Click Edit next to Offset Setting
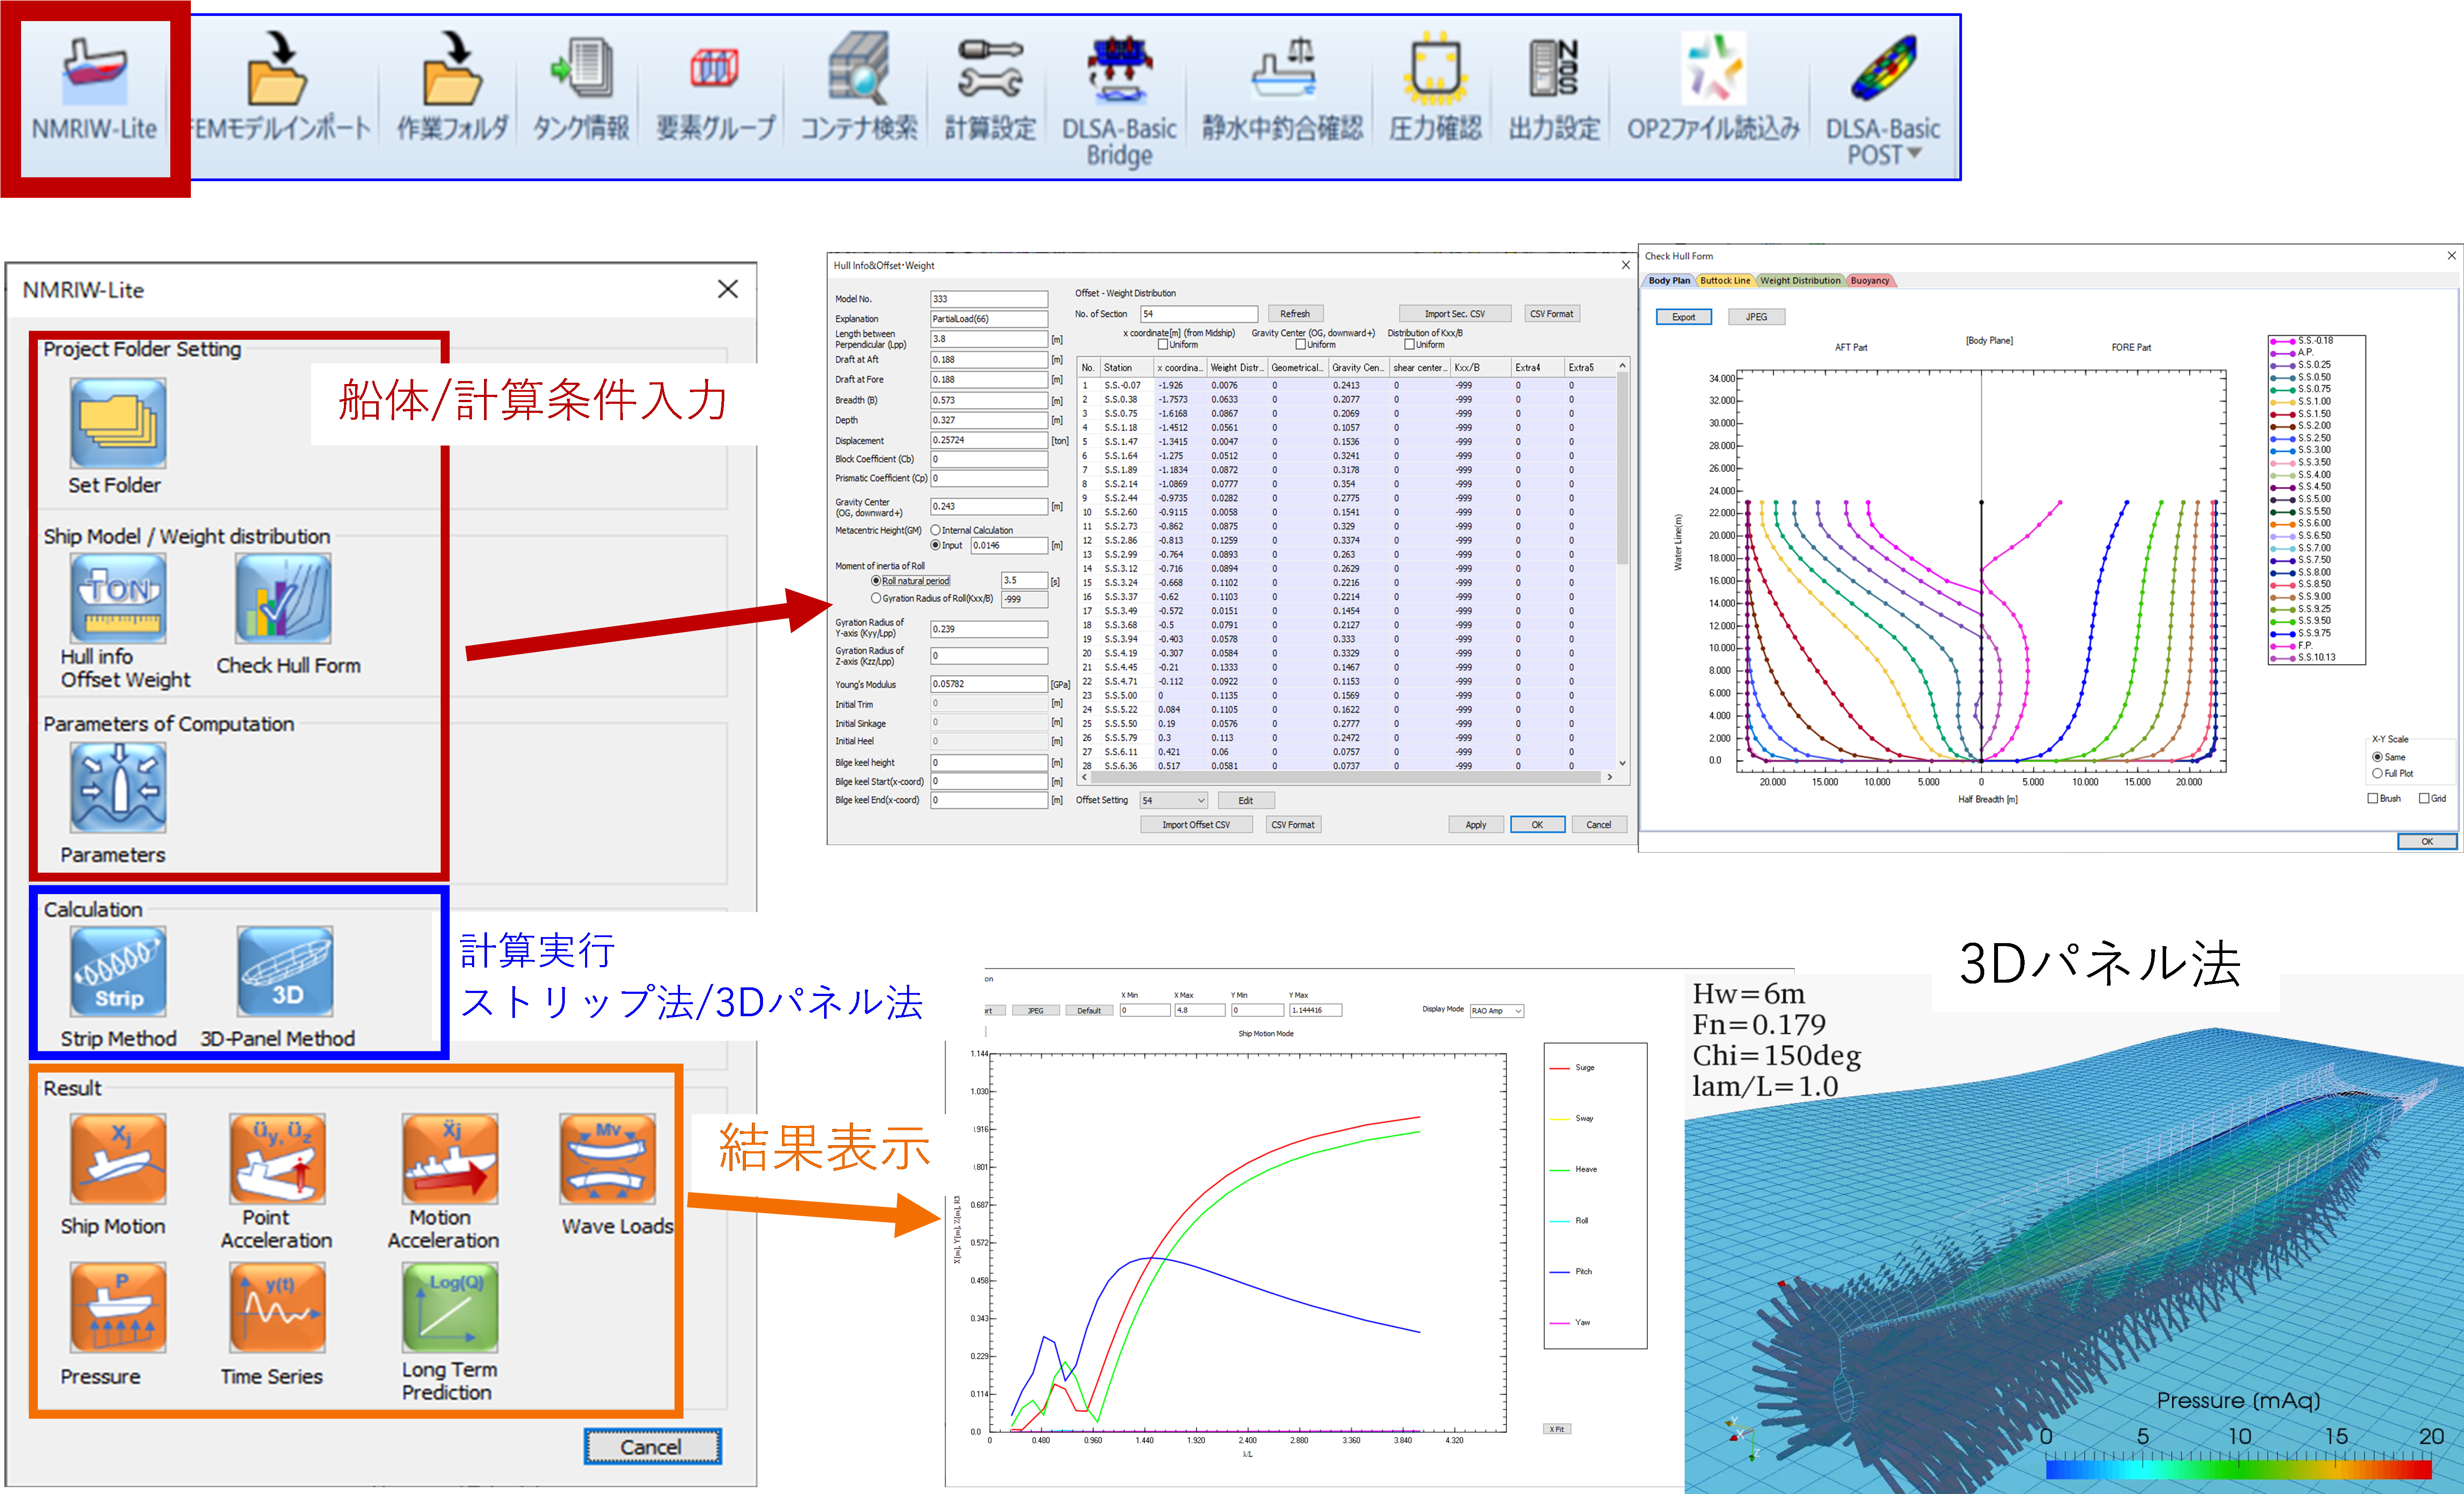Image resolution: width=2464 pixels, height=1494 pixels. coord(1246,800)
